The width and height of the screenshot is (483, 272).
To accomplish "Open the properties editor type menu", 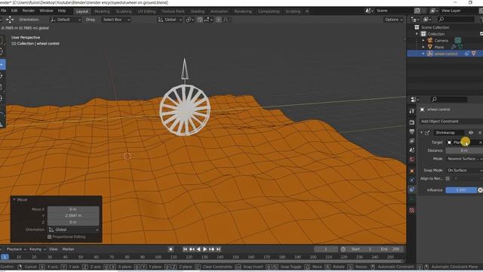I will tap(414, 99).
